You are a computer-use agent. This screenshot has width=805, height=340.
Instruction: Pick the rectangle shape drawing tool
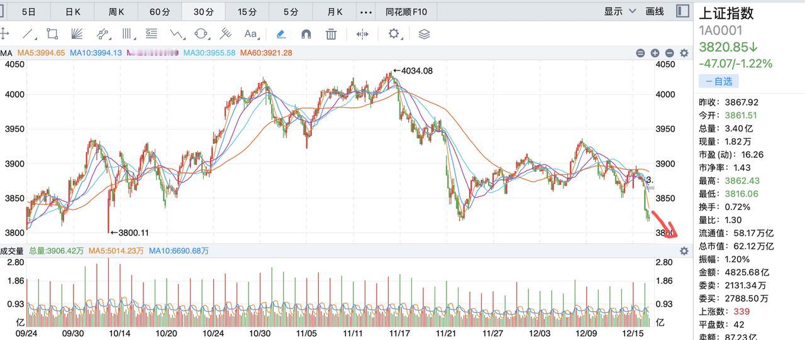click(53, 34)
